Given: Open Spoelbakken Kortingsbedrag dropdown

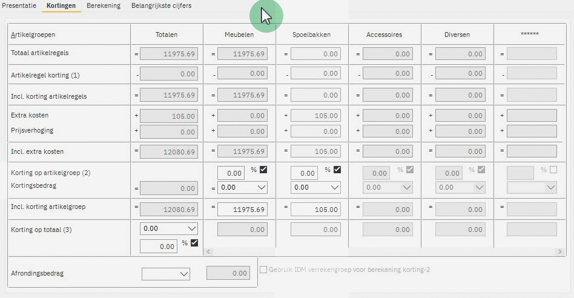Looking at the screenshot, I should (315, 187).
